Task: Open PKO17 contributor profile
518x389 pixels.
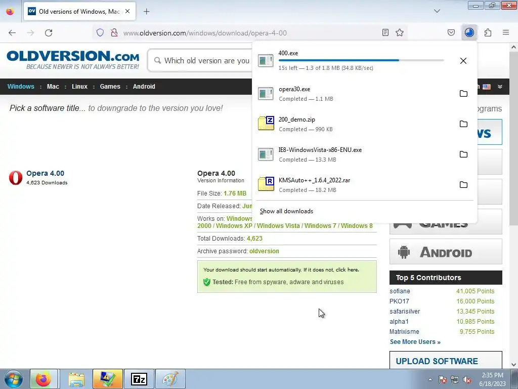Action: tap(399, 301)
